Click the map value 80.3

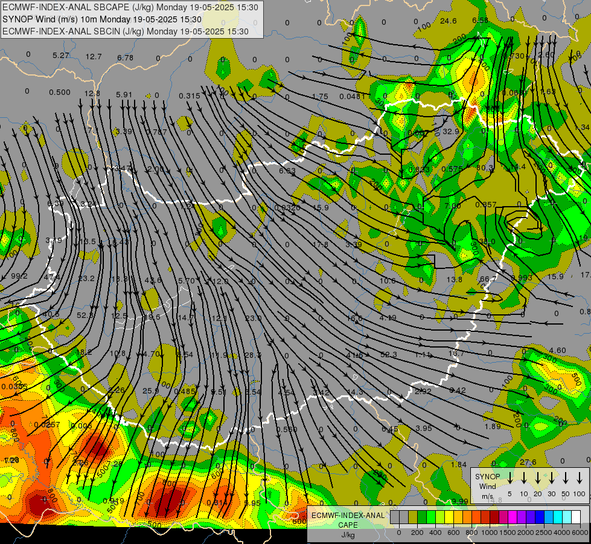485,167
